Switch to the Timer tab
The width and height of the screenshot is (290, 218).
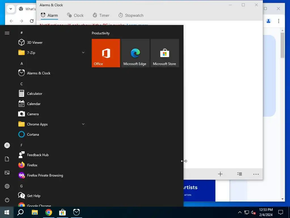[x=101, y=15]
